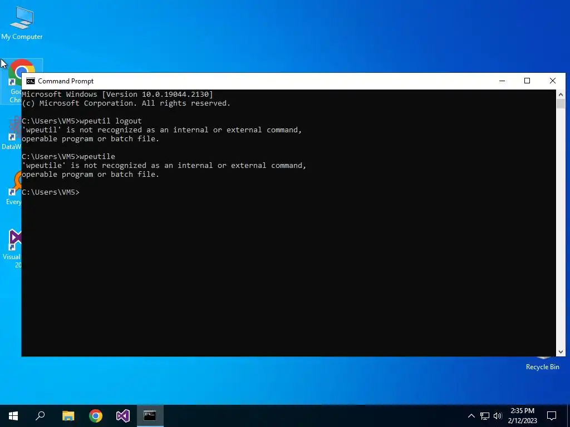The image size is (570, 427).
Task: Close the Command Prompt window
Action: point(553,81)
